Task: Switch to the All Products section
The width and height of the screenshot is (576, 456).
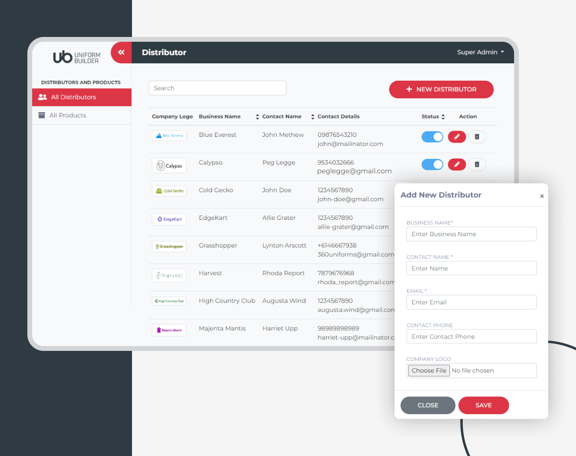Action: (68, 115)
